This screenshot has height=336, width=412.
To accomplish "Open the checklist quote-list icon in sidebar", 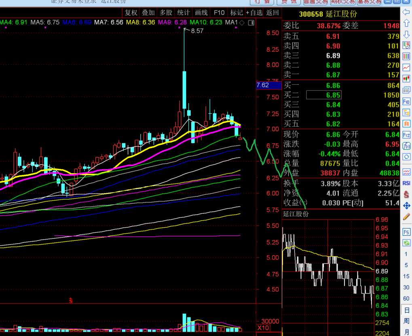I will coord(406,45).
